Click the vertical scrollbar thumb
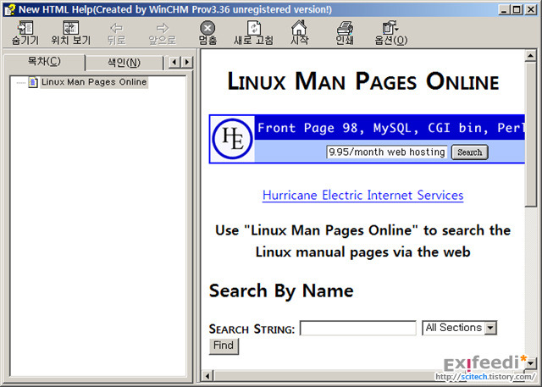 (x=530, y=134)
